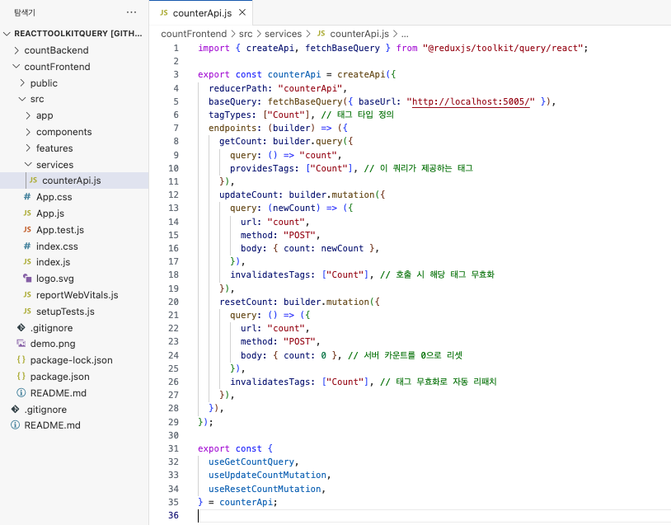Click the useResetCountMutation export name
Viewport: 671px width, 525px height.
click(x=265, y=489)
